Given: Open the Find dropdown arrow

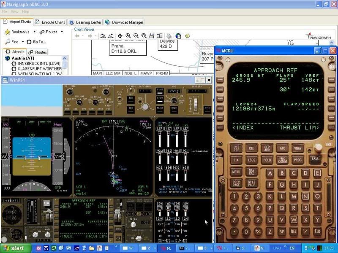Looking at the screenshot, I should [23, 42].
